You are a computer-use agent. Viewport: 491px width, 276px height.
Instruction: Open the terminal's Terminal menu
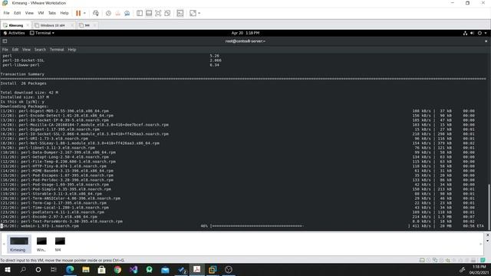click(57, 49)
